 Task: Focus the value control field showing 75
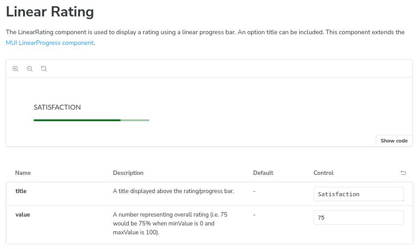(358, 217)
